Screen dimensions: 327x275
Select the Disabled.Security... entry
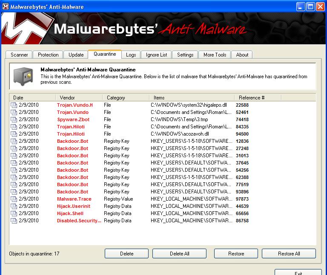pos(79,221)
